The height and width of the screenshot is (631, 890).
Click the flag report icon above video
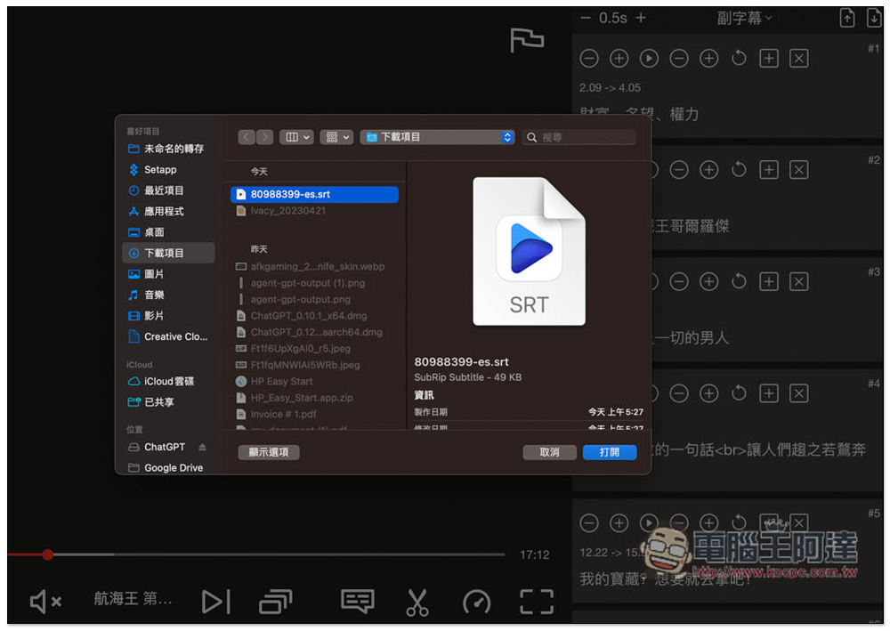click(527, 40)
